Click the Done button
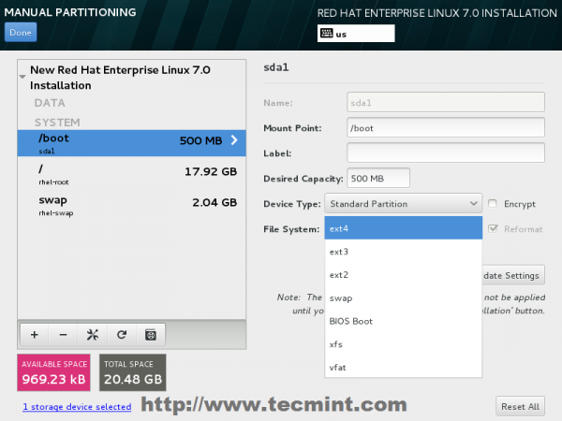 [x=21, y=32]
